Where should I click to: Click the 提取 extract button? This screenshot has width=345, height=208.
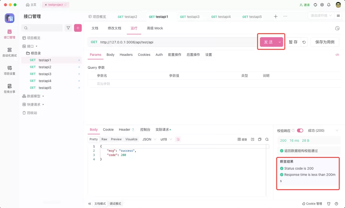click(x=242, y=139)
